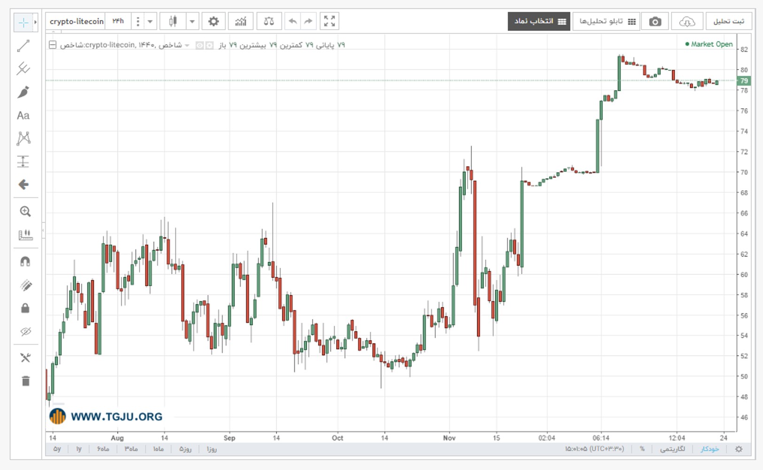Viewport: 763px width, 470px height.
Task: Take a chart snapshot with camera icon
Action: point(655,22)
